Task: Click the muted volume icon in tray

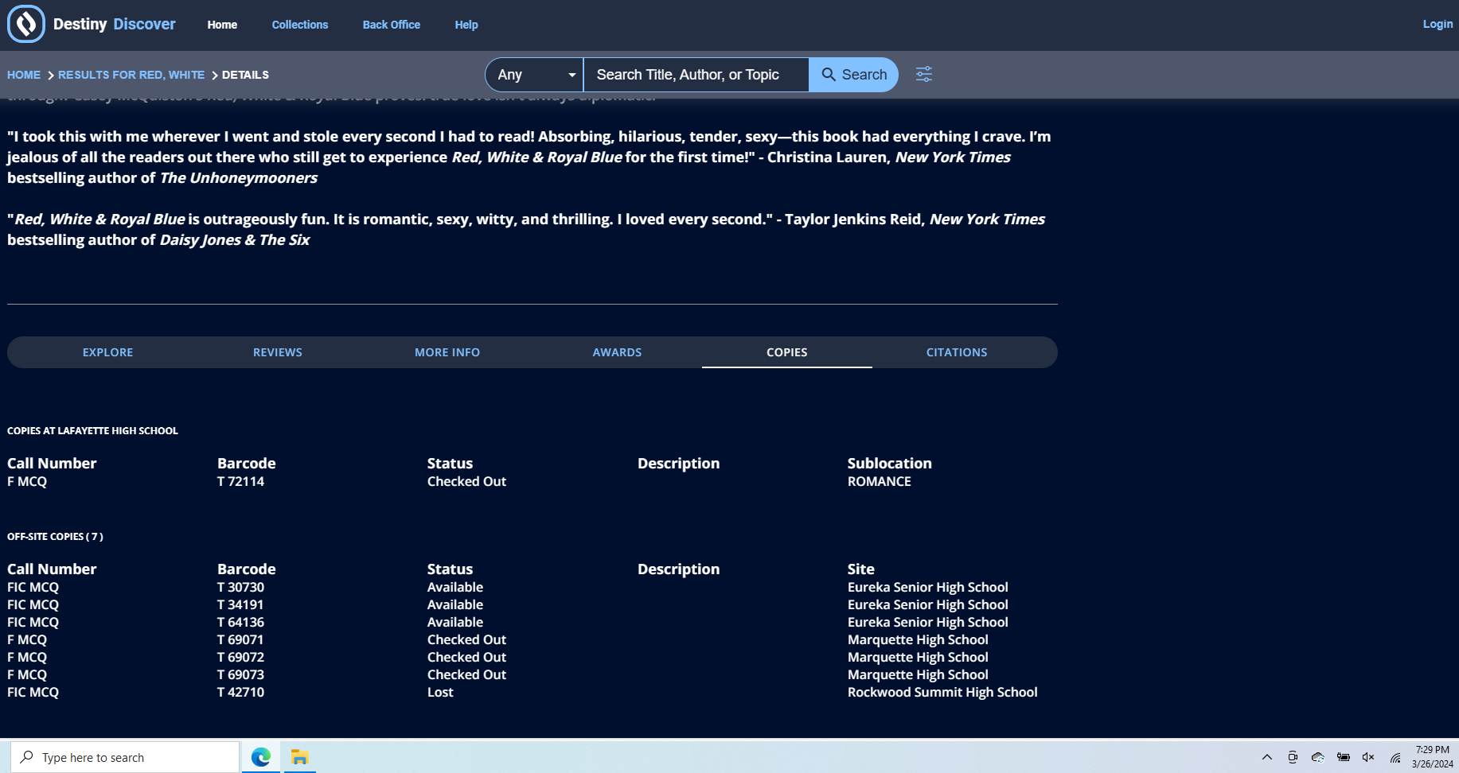Action: point(1368,757)
